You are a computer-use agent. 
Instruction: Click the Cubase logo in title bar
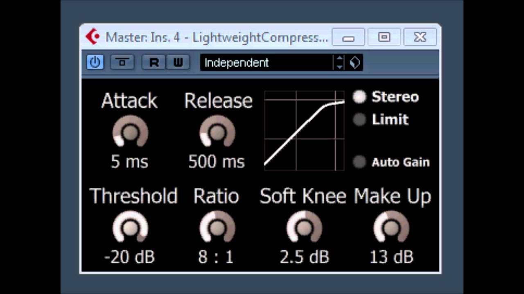click(93, 37)
